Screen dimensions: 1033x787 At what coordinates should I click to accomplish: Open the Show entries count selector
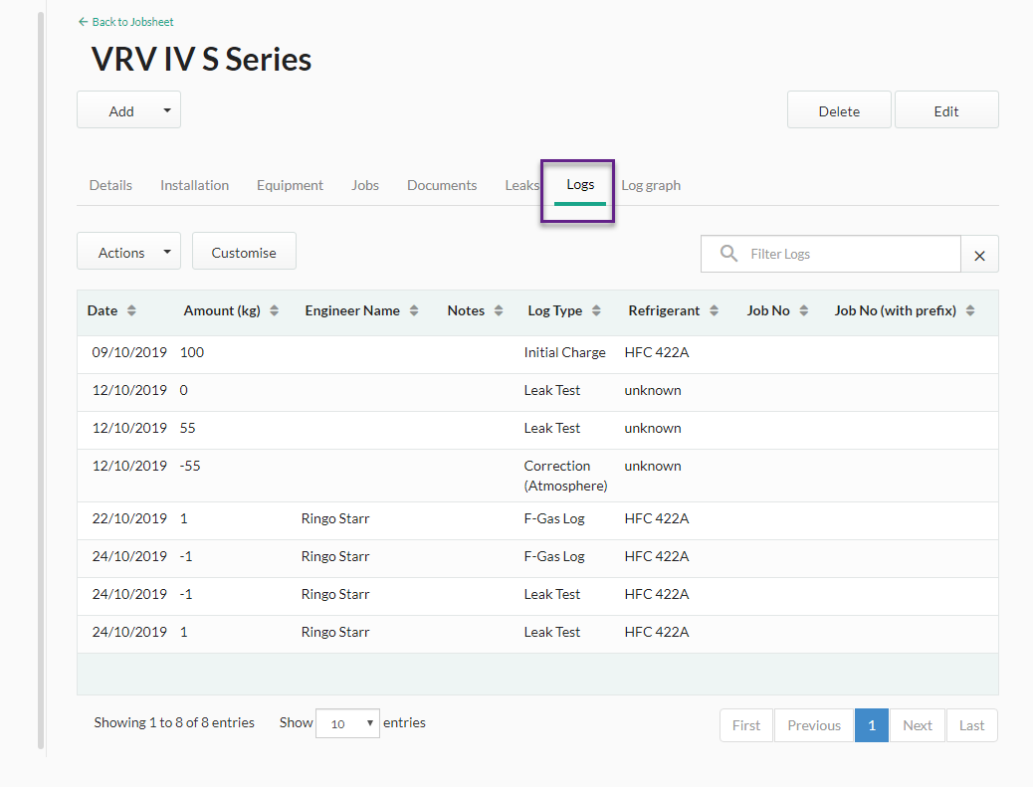click(347, 723)
